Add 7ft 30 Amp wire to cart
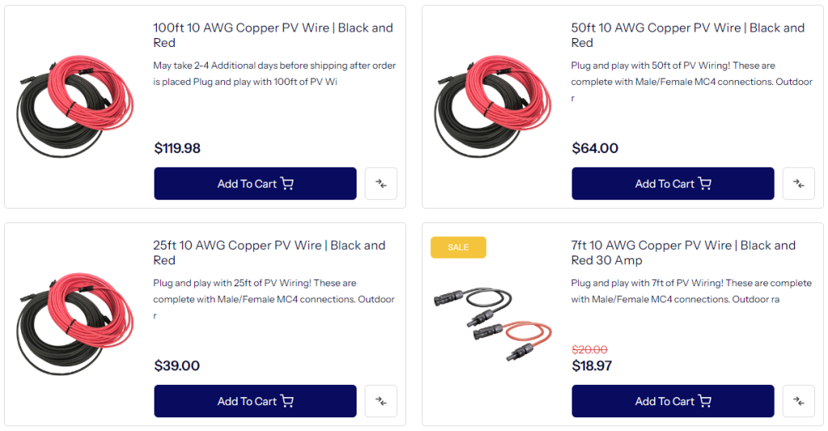The image size is (828, 431). click(x=673, y=401)
